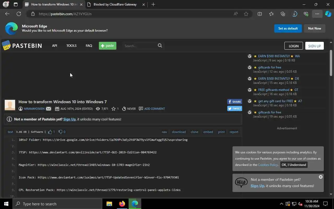Clone this paste
Image resolution: width=334 pixels, height=209 pixels.
click(194, 132)
